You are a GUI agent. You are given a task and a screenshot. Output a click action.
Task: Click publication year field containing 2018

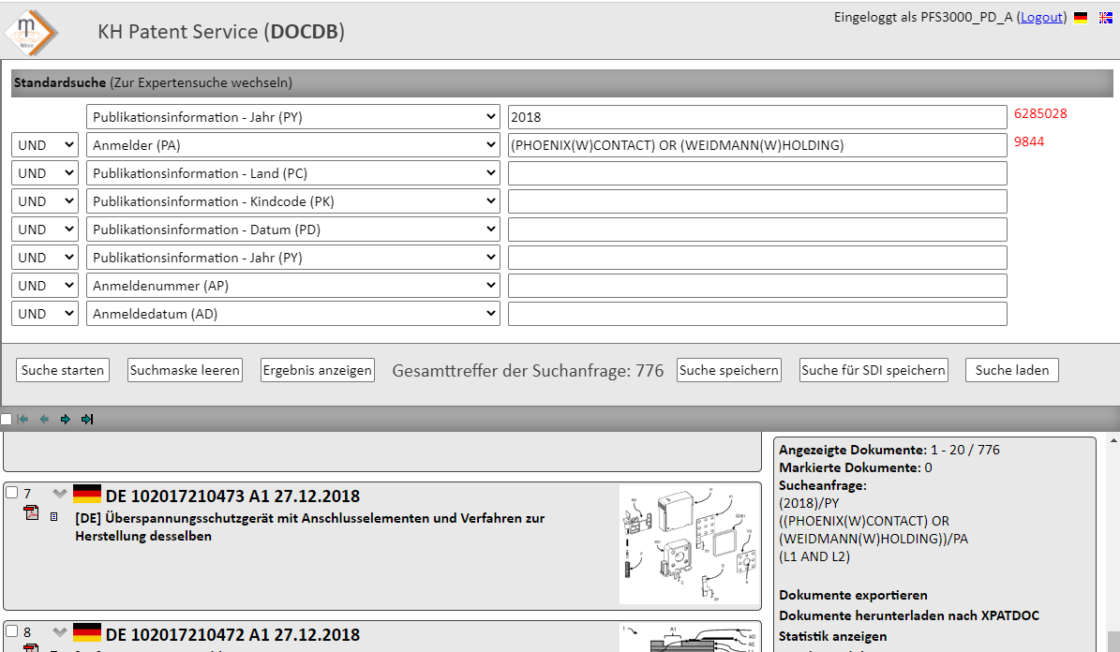(757, 117)
